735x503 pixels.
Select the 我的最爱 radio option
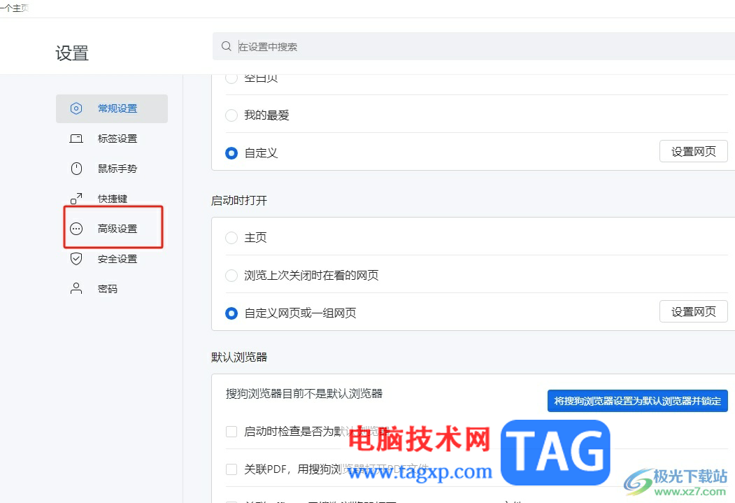(x=231, y=115)
